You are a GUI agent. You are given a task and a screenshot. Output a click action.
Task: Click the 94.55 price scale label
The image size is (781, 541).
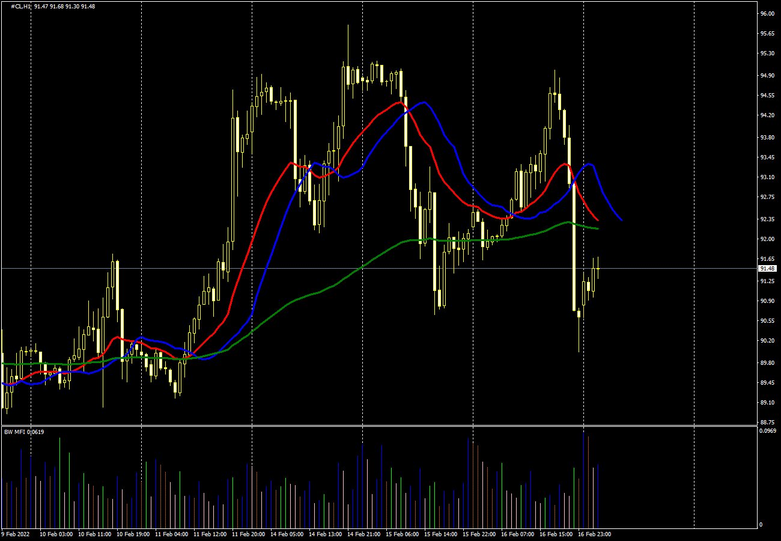coord(767,96)
